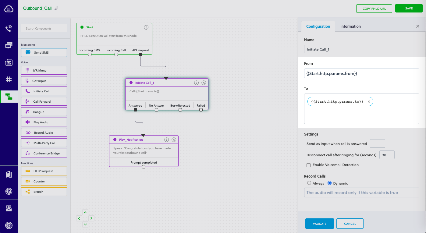Open the Zentrunk SIP trunking section
Screen dimensions: 426x233
point(9,62)
